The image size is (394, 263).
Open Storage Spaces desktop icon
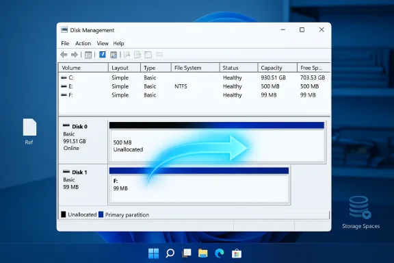[360, 212]
